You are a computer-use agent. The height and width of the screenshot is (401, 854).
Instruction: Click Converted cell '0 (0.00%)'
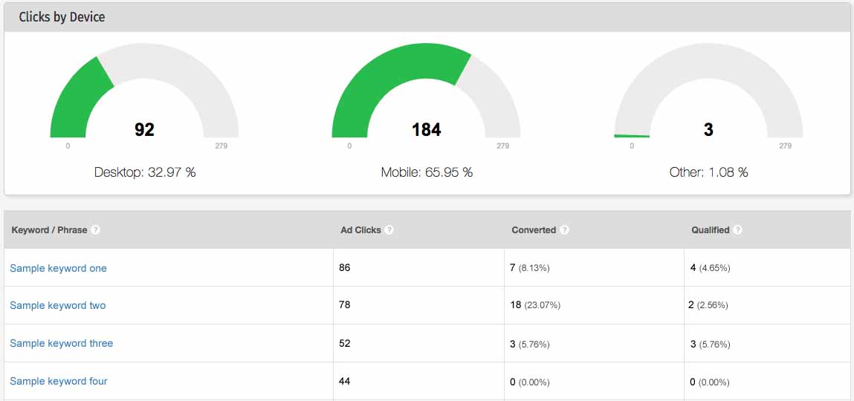530,382
